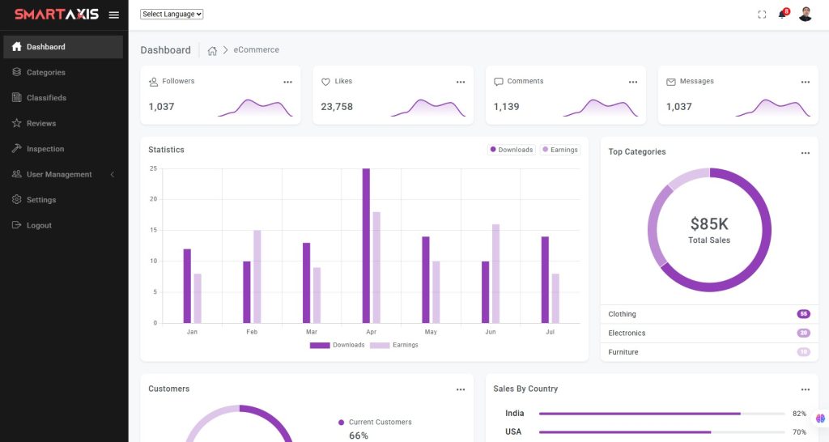The image size is (829, 442).
Task: Click the User Management people icon
Action: [16, 174]
